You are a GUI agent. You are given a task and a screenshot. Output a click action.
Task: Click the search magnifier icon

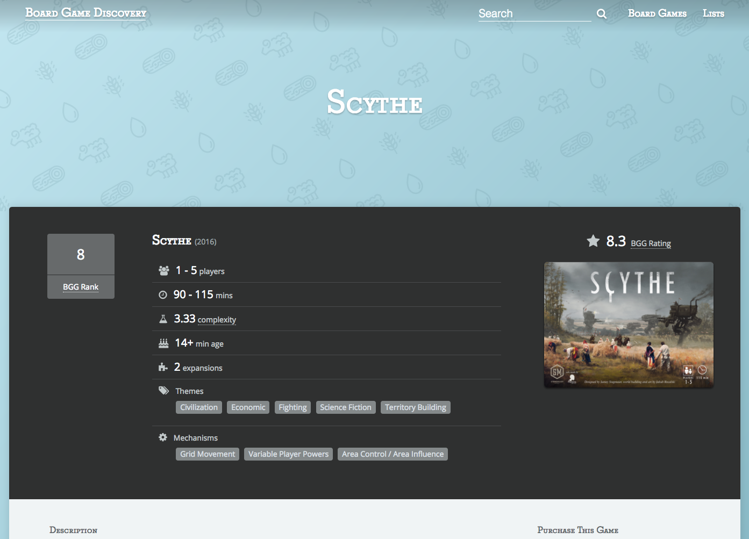coord(602,14)
